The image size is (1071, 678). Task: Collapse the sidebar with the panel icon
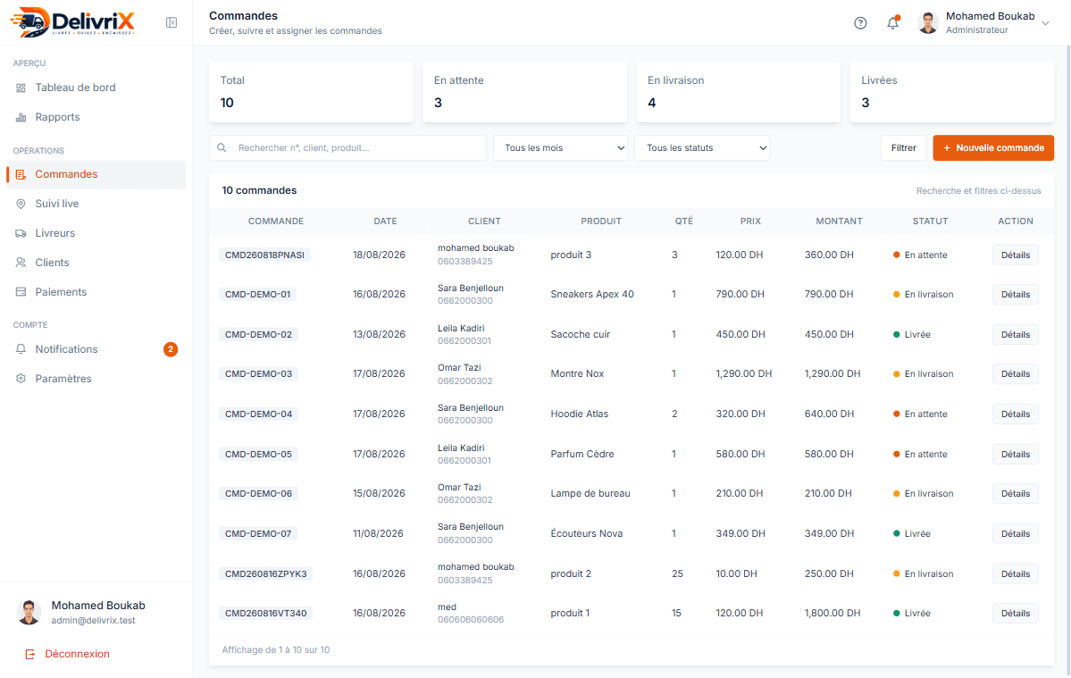172,22
